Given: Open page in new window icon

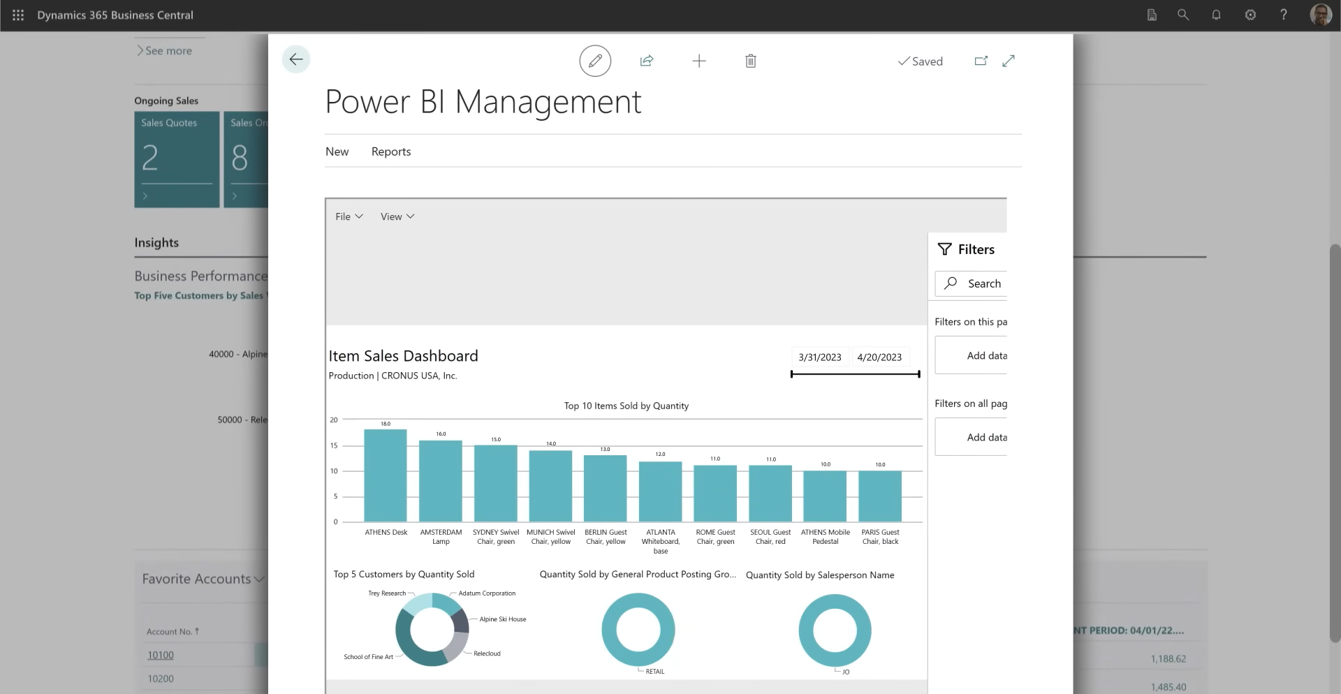Looking at the screenshot, I should [981, 61].
